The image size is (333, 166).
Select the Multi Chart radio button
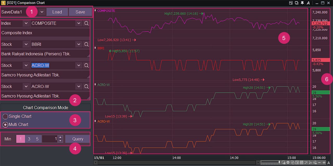click(5, 125)
